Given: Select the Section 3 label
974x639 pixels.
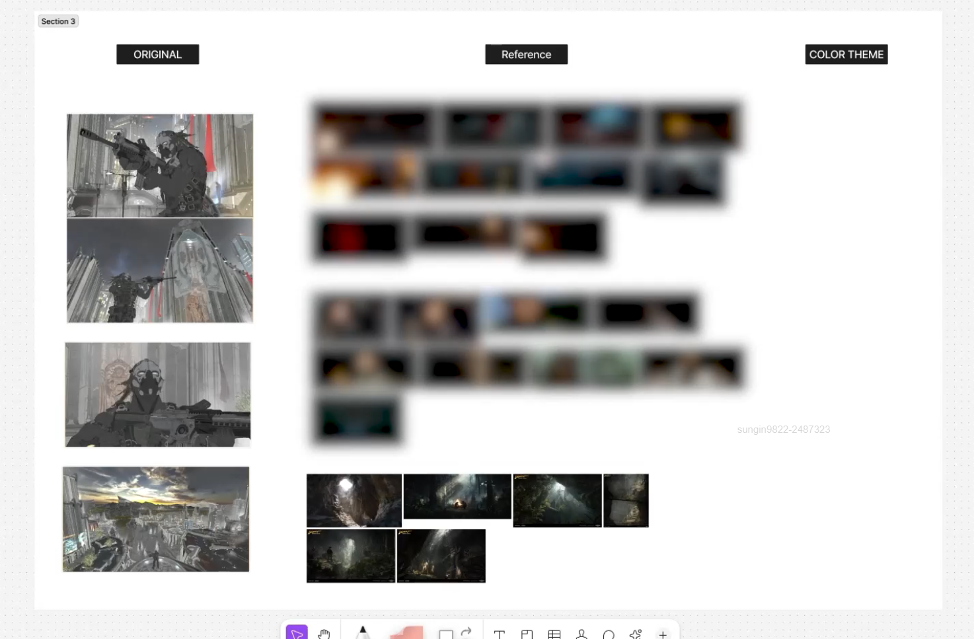Looking at the screenshot, I should pos(58,21).
